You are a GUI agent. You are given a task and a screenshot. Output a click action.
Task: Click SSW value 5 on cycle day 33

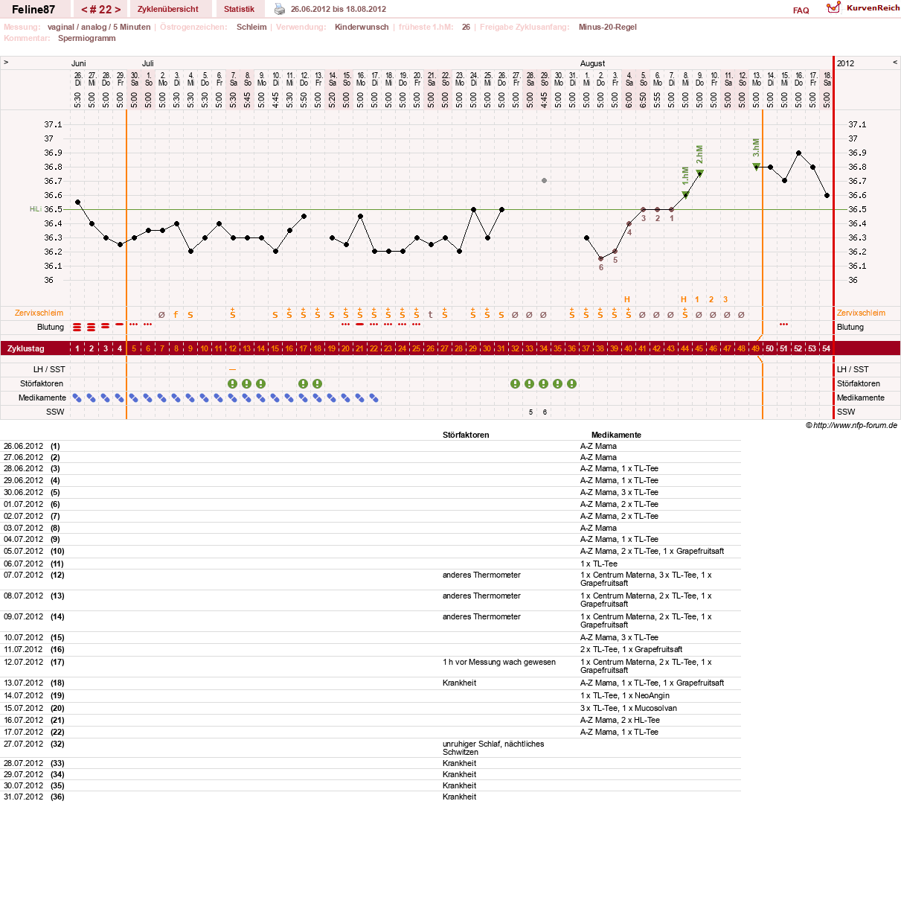530,412
